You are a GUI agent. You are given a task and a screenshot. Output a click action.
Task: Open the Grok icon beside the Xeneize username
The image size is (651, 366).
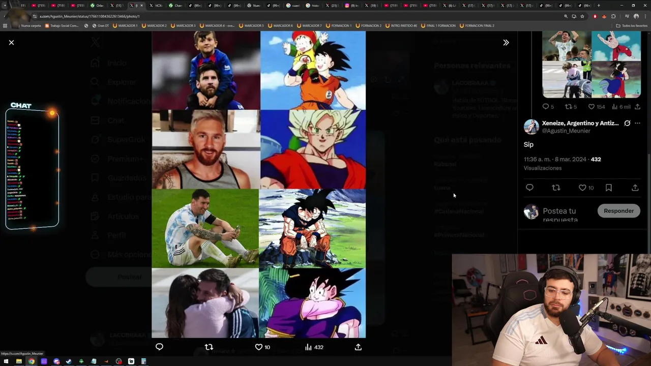[627, 123]
